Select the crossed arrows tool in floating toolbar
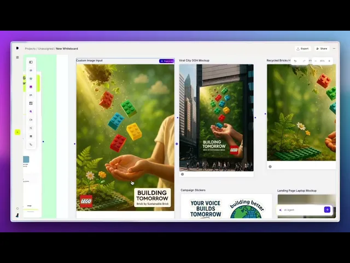Screen dimensions: 350x263 [31, 128]
